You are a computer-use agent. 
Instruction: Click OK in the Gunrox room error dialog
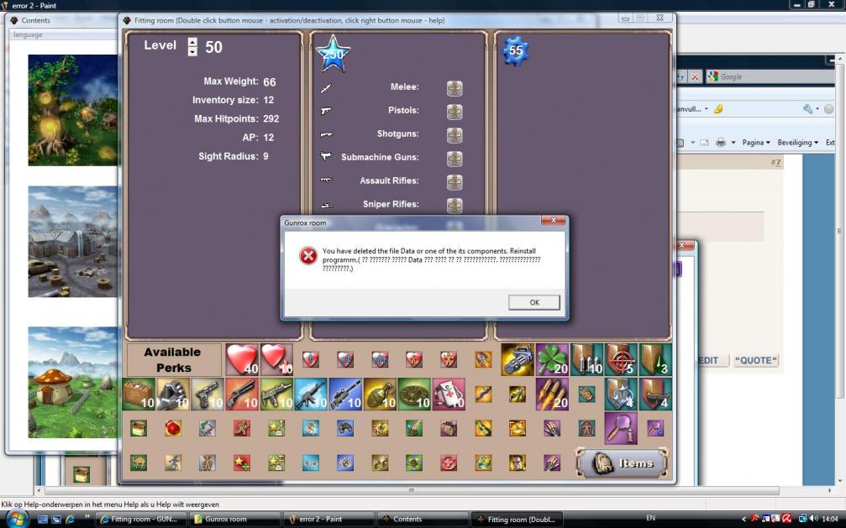[533, 302]
